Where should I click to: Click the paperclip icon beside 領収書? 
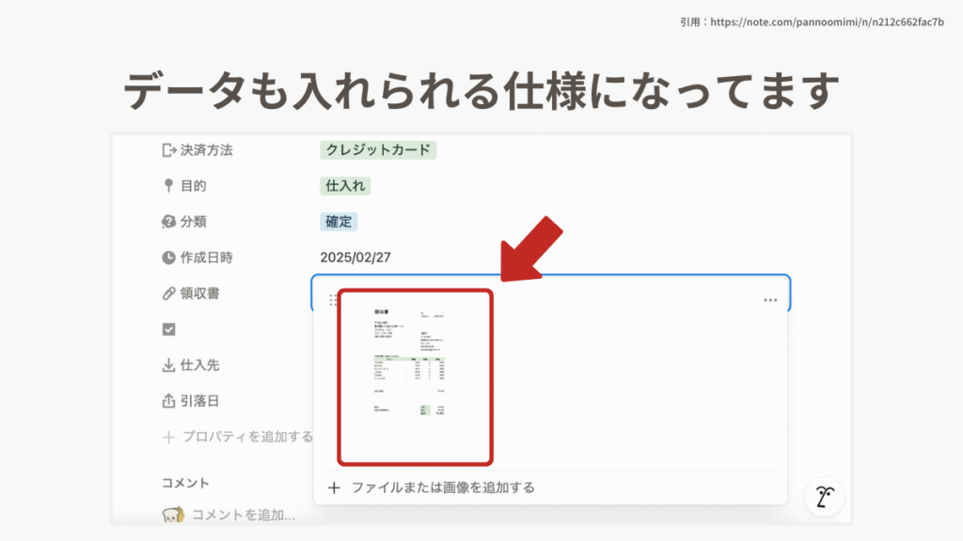click(x=169, y=293)
